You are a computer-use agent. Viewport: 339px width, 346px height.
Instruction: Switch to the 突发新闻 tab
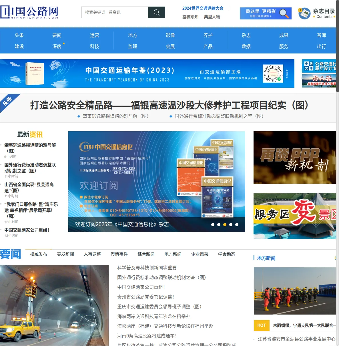pyautogui.click(x=65, y=254)
